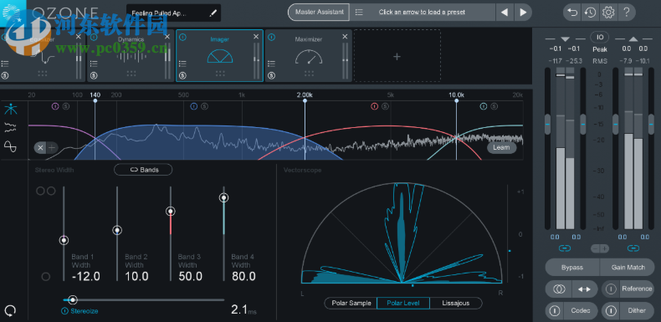Enable Gain Match

[x=628, y=267]
